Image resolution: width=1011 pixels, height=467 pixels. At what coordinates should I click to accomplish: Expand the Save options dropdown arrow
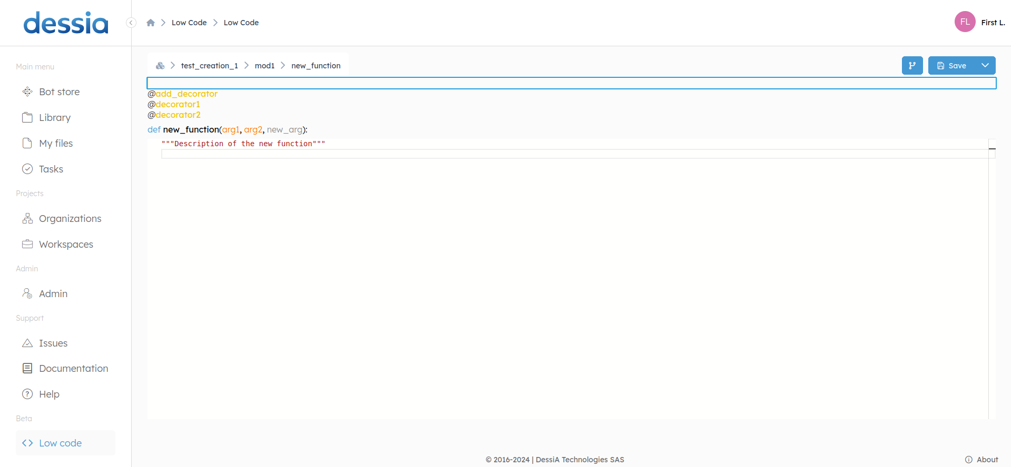(x=985, y=66)
